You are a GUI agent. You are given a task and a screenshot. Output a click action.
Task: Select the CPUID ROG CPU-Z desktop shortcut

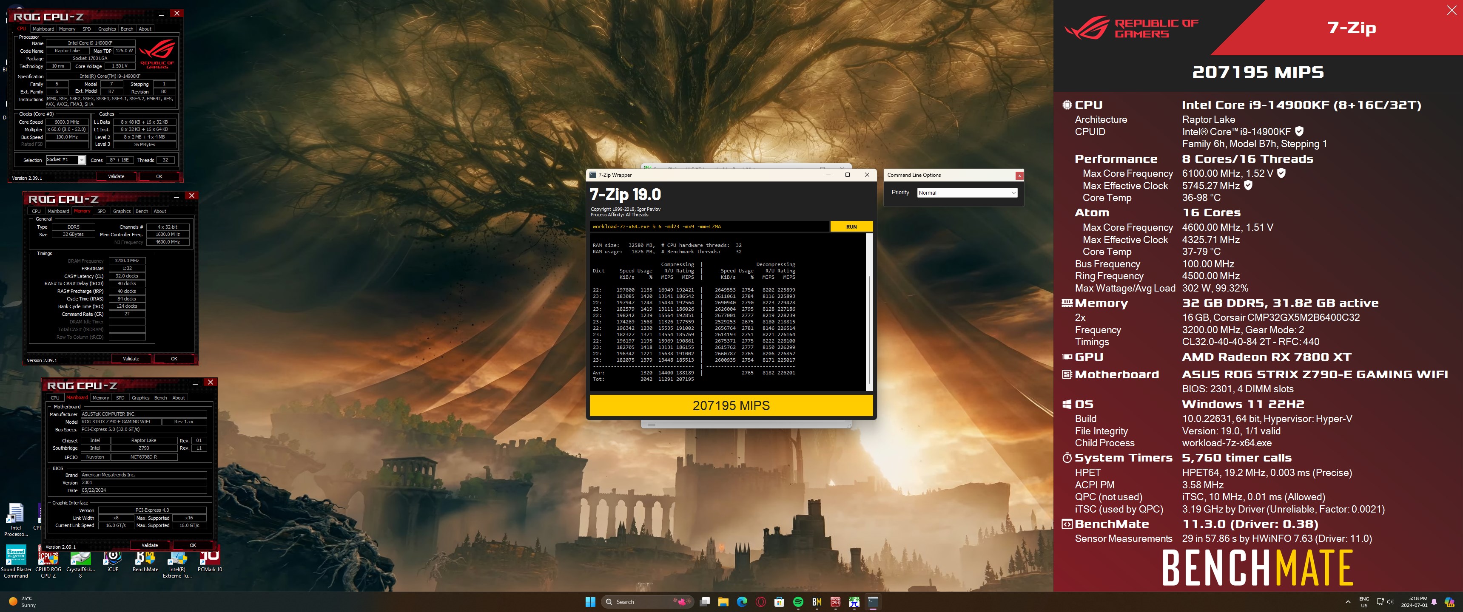tap(48, 562)
